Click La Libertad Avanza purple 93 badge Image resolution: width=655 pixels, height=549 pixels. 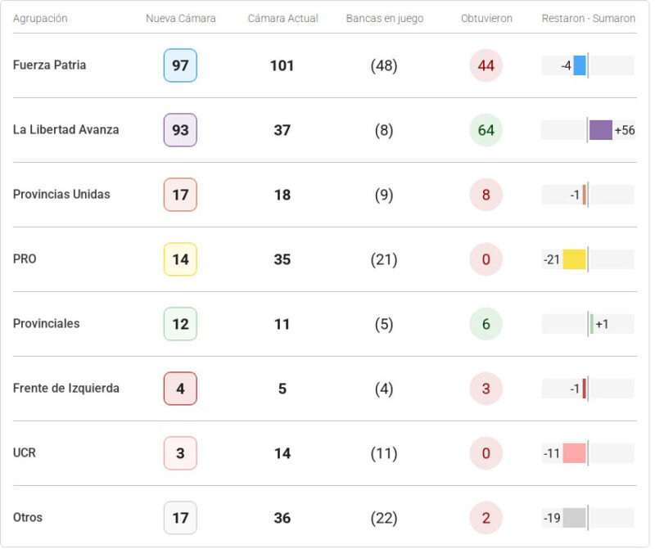[180, 130]
